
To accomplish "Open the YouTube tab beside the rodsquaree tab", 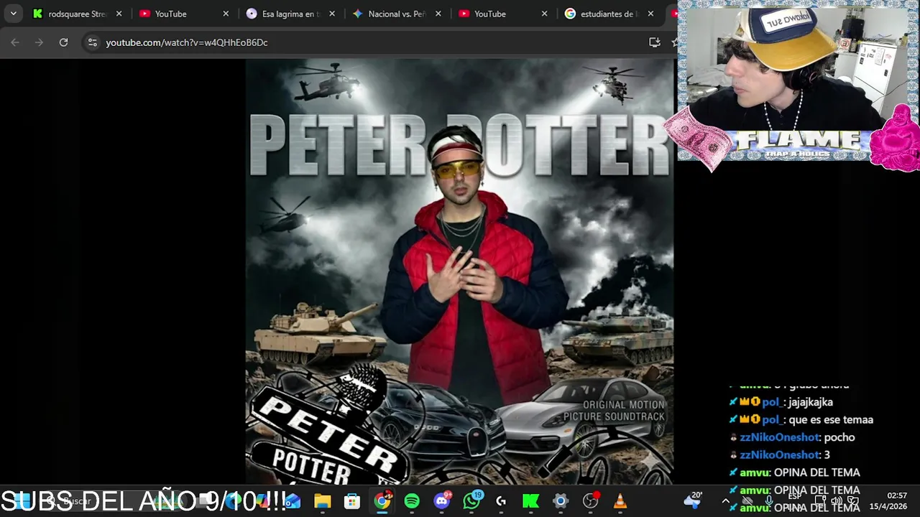I will click(x=183, y=14).
